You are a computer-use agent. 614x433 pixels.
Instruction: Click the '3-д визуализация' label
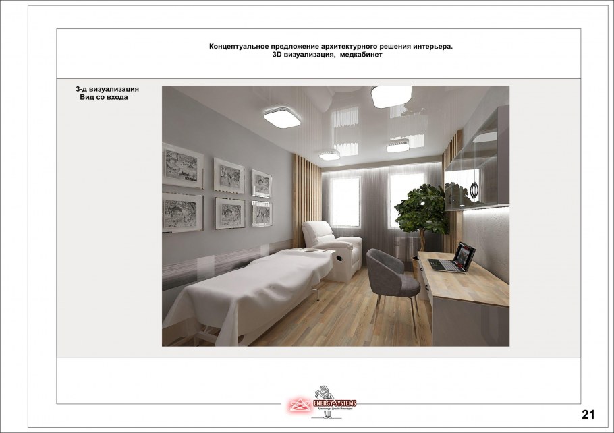pyautogui.click(x=107, y=89)
